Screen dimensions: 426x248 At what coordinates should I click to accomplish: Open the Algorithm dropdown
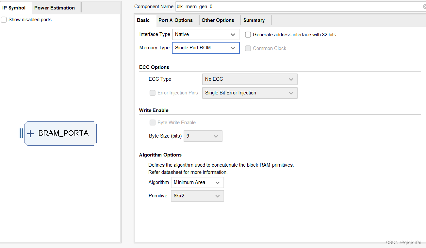pyautogui.click(x=197, y=182)
